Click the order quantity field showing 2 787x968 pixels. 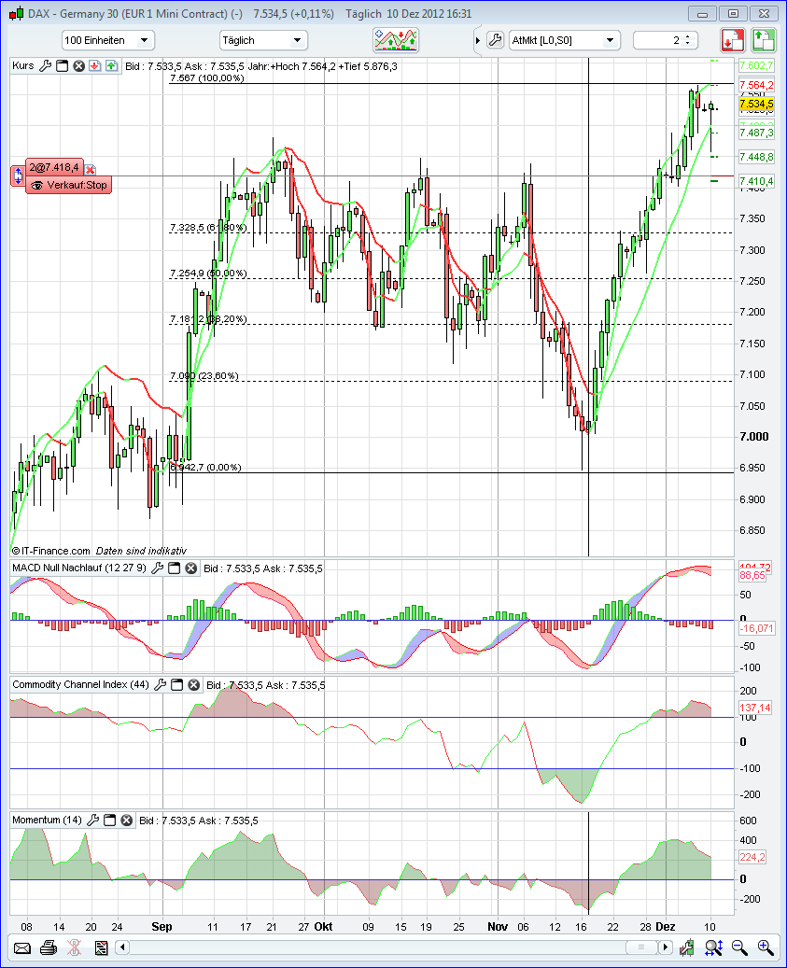pyautogui.click(x=657, y=40)
